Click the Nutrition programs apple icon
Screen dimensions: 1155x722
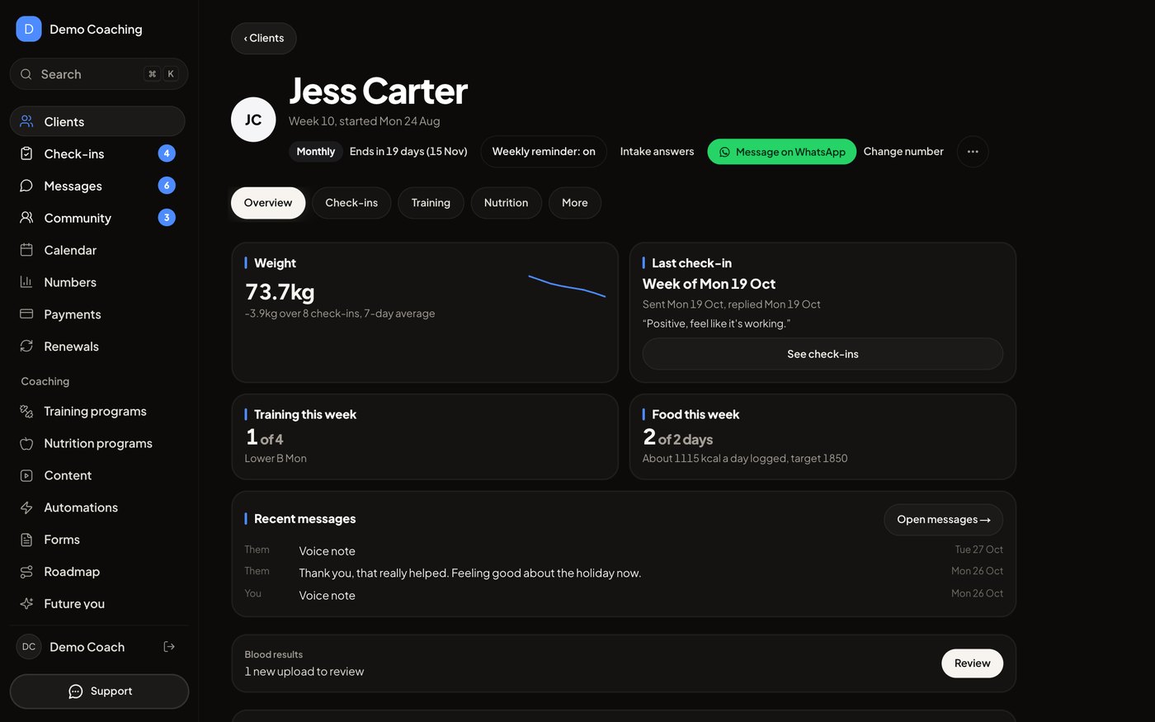[26, 443]
